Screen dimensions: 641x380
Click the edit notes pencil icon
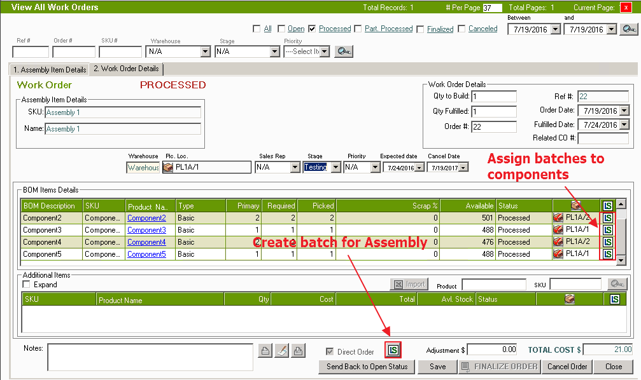point(281,350)
